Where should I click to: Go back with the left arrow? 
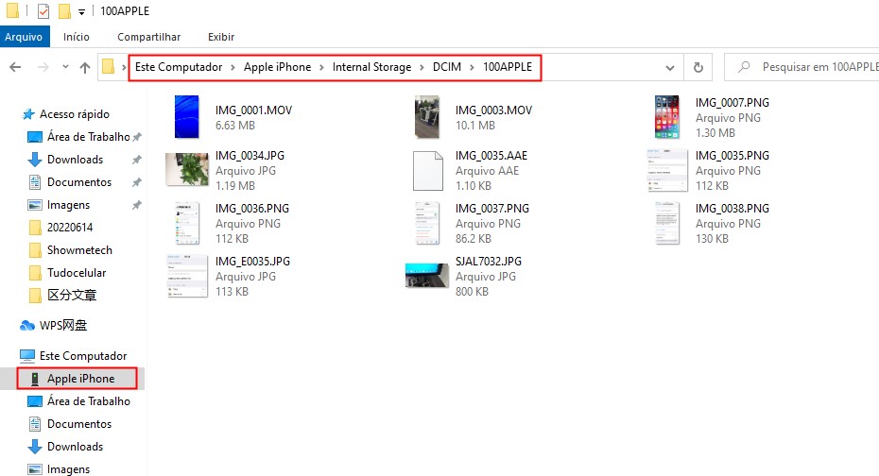coord(15,67)
